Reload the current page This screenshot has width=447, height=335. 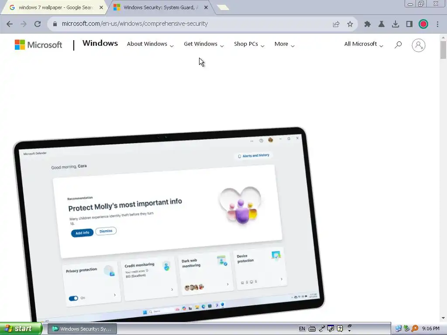pos(38,24)
